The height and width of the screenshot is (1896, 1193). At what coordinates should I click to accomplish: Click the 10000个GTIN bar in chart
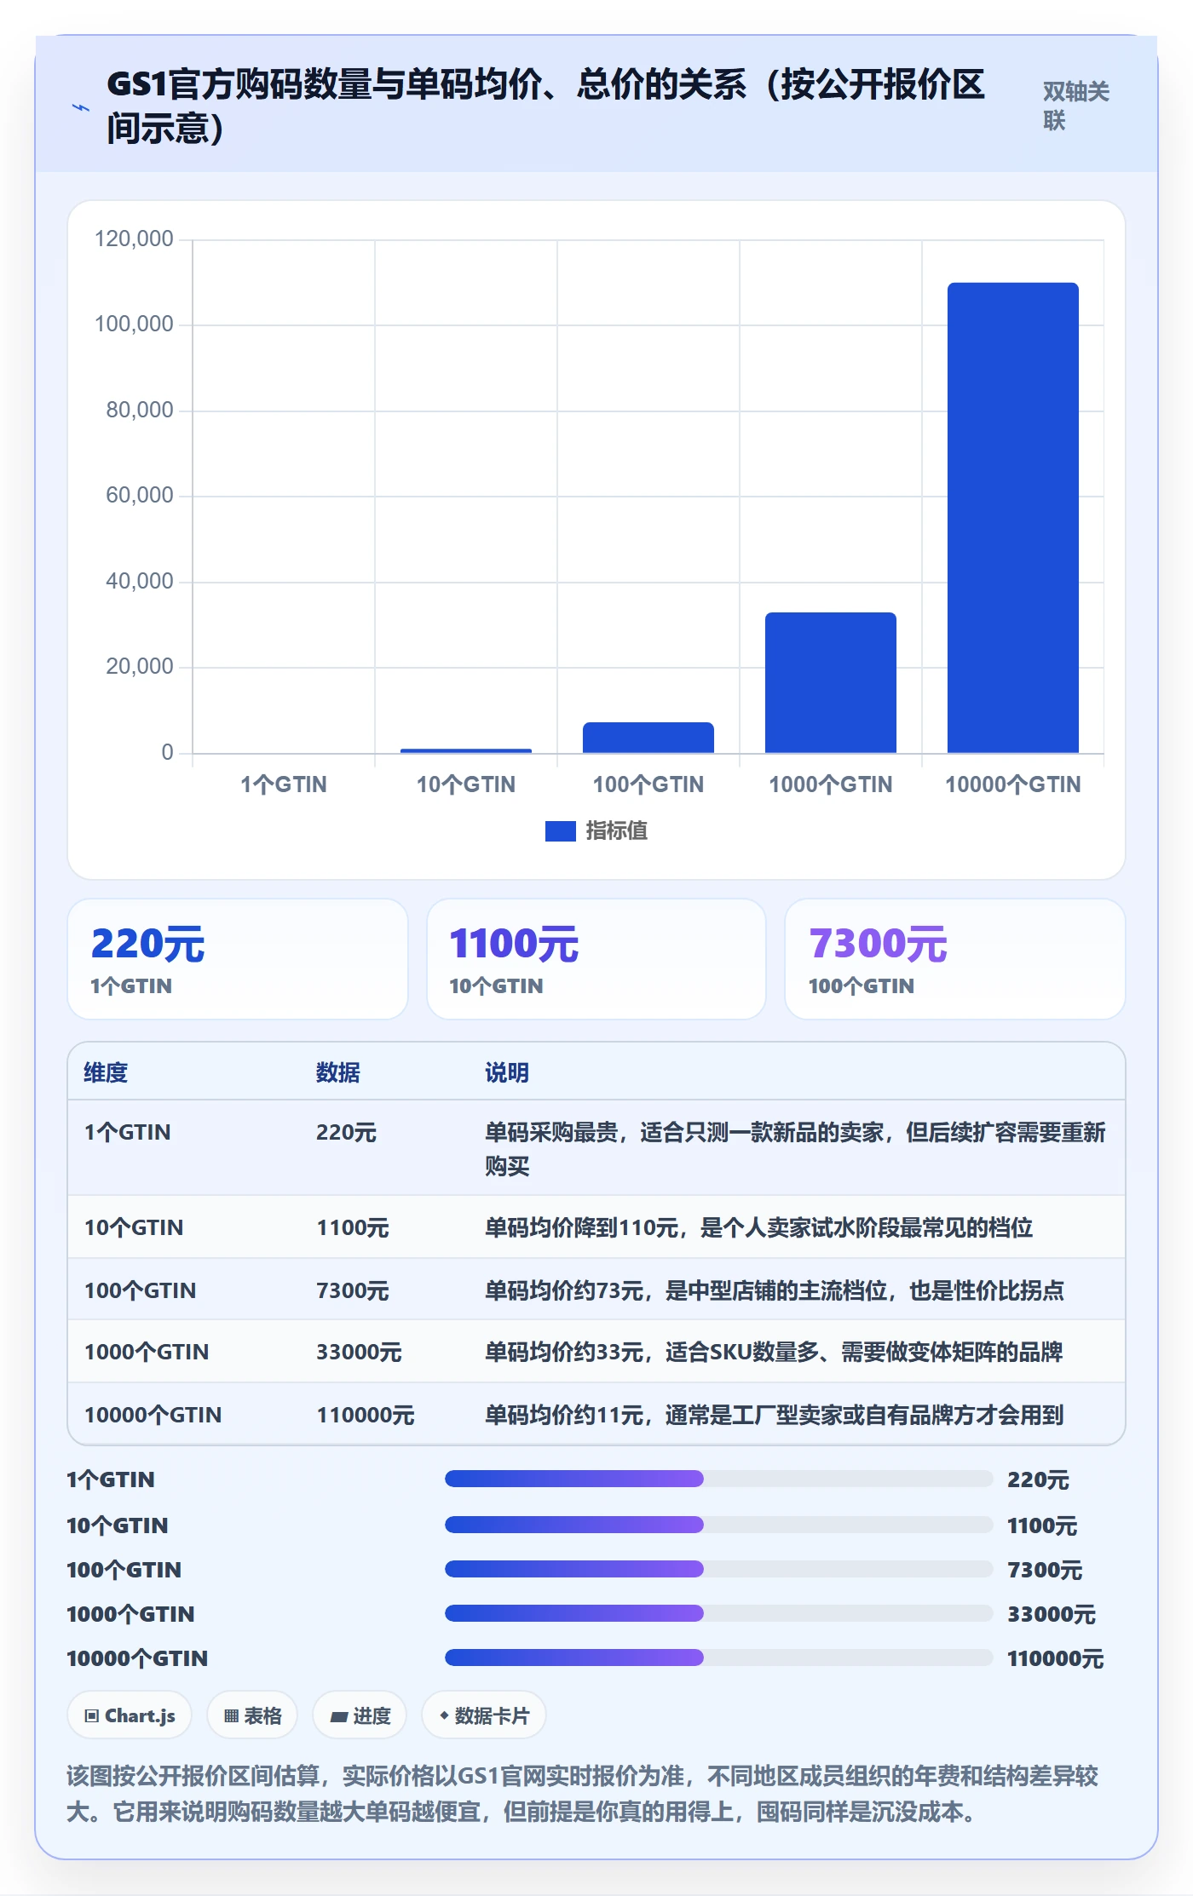1012,518
